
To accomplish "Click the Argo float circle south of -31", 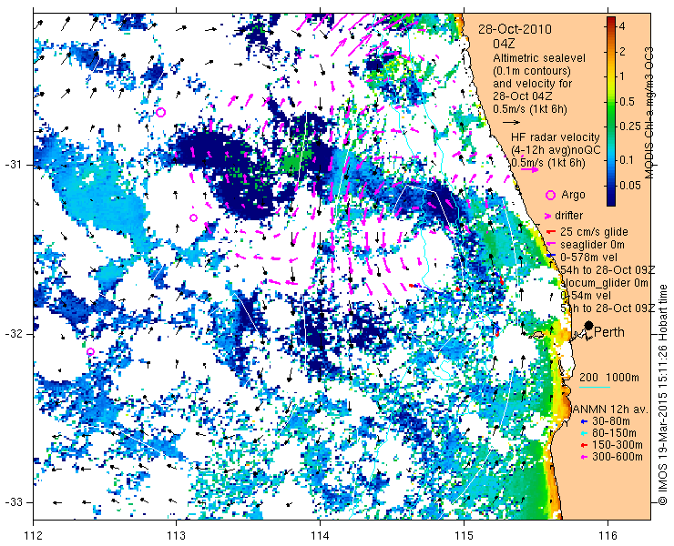I will (193, 218).
